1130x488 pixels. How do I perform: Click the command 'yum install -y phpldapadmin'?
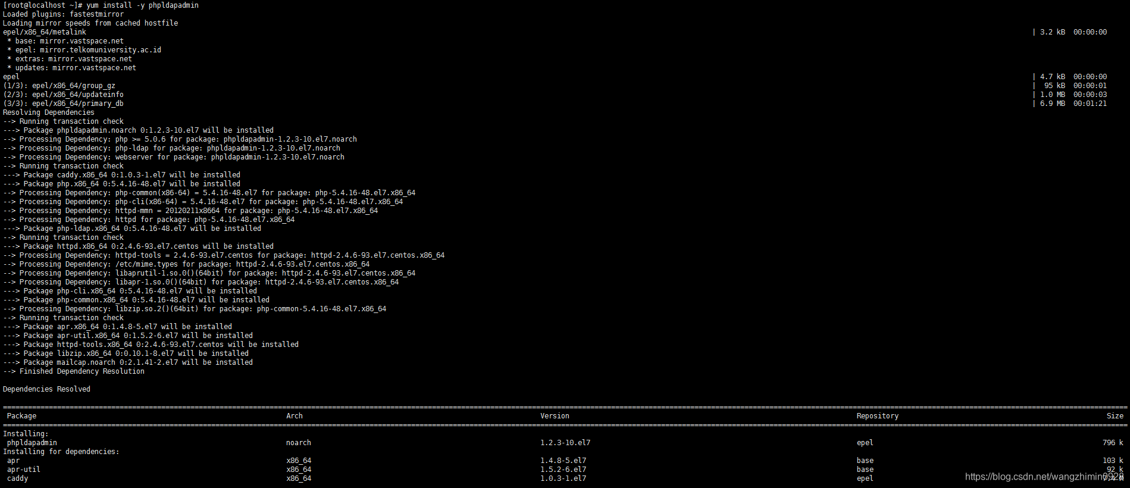(x=143, y=5)
